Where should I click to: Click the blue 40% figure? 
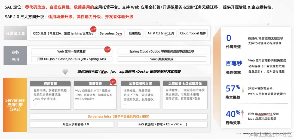pos(233,113)
